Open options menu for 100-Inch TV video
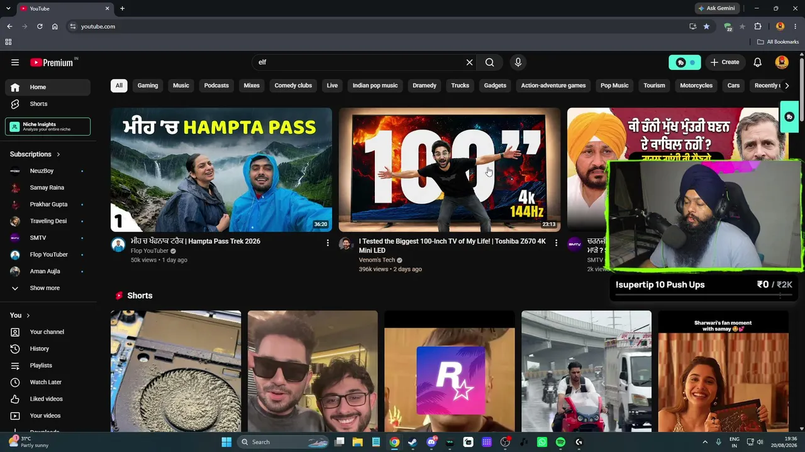 point(556,242)
